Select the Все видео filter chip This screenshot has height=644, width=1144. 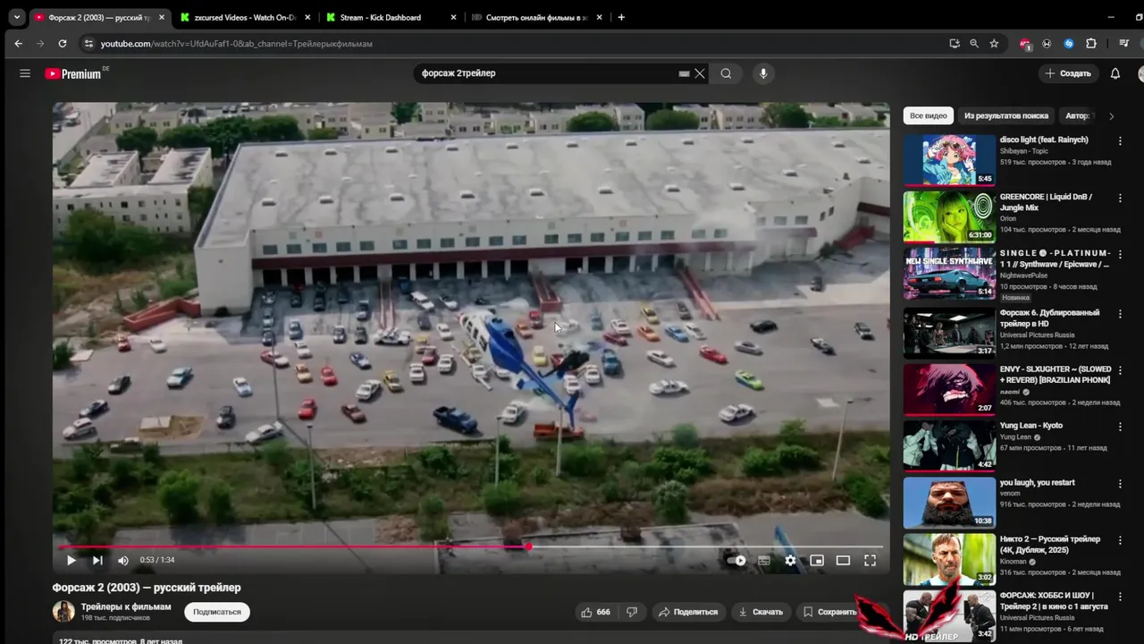click(928, 115)
